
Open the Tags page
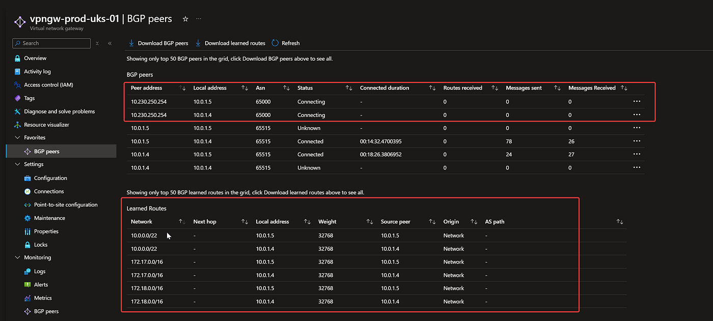click(x=30, y=98)
